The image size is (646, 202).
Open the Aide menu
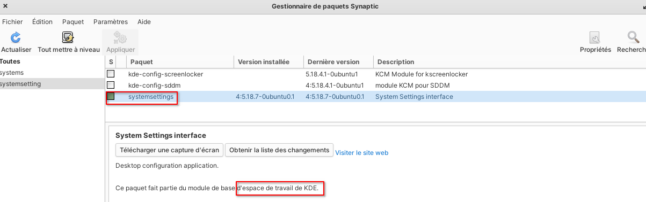[x=144, y=22]
